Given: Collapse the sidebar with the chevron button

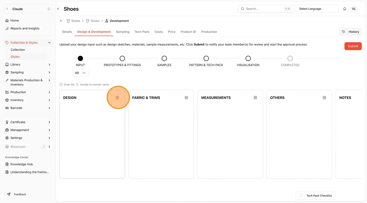Looking at the screenshot, I should point(58,9).
